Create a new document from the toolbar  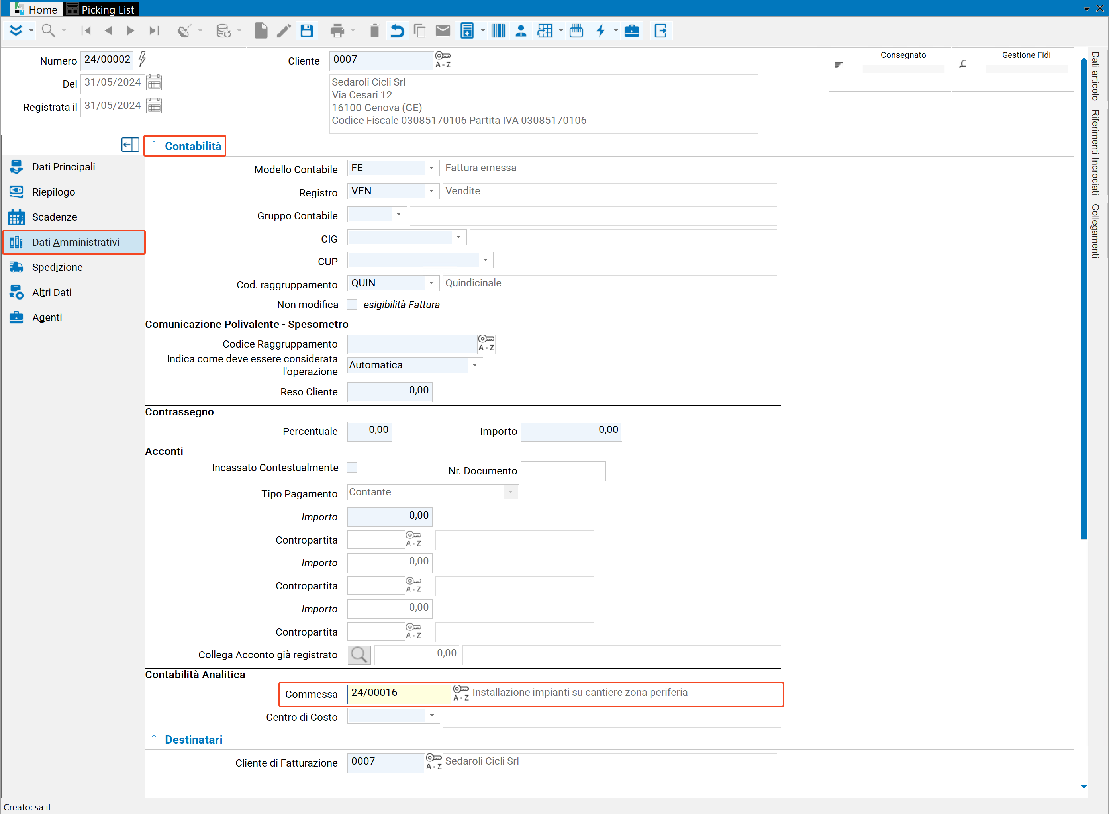pos(261,31)
